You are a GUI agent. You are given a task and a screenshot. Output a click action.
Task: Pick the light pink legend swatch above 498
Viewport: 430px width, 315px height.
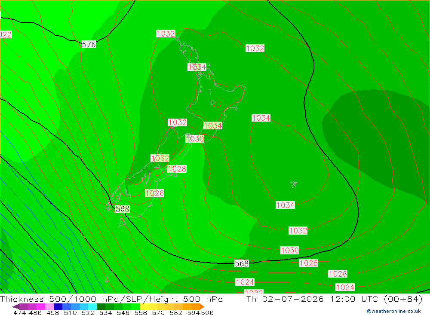coord(49,306)
